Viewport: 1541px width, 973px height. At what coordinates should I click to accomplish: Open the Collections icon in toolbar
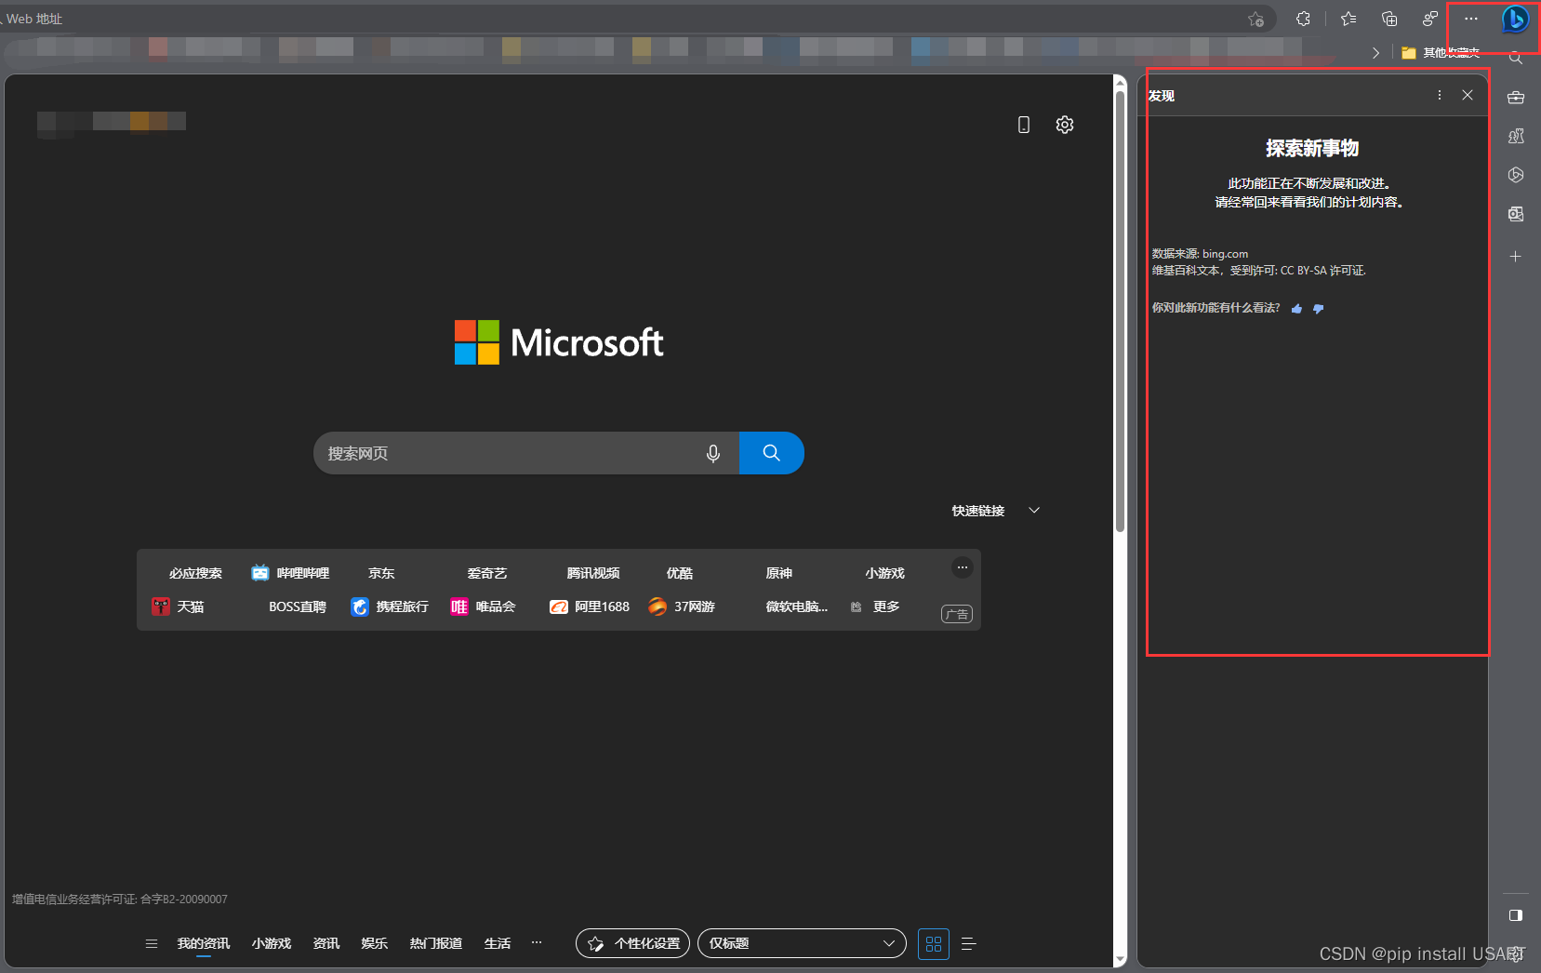point(1389,19)
